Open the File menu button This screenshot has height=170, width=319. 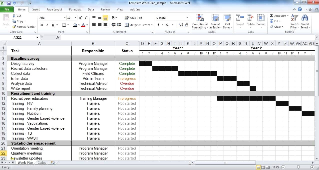tap(7, 9)
